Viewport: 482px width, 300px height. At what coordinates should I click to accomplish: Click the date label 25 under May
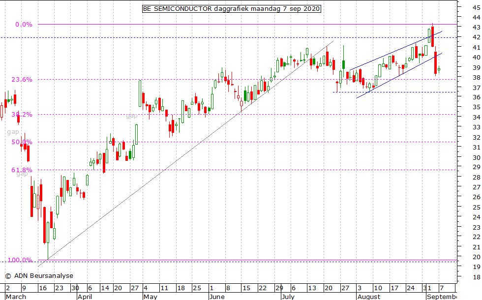click(x=197, y=288)
